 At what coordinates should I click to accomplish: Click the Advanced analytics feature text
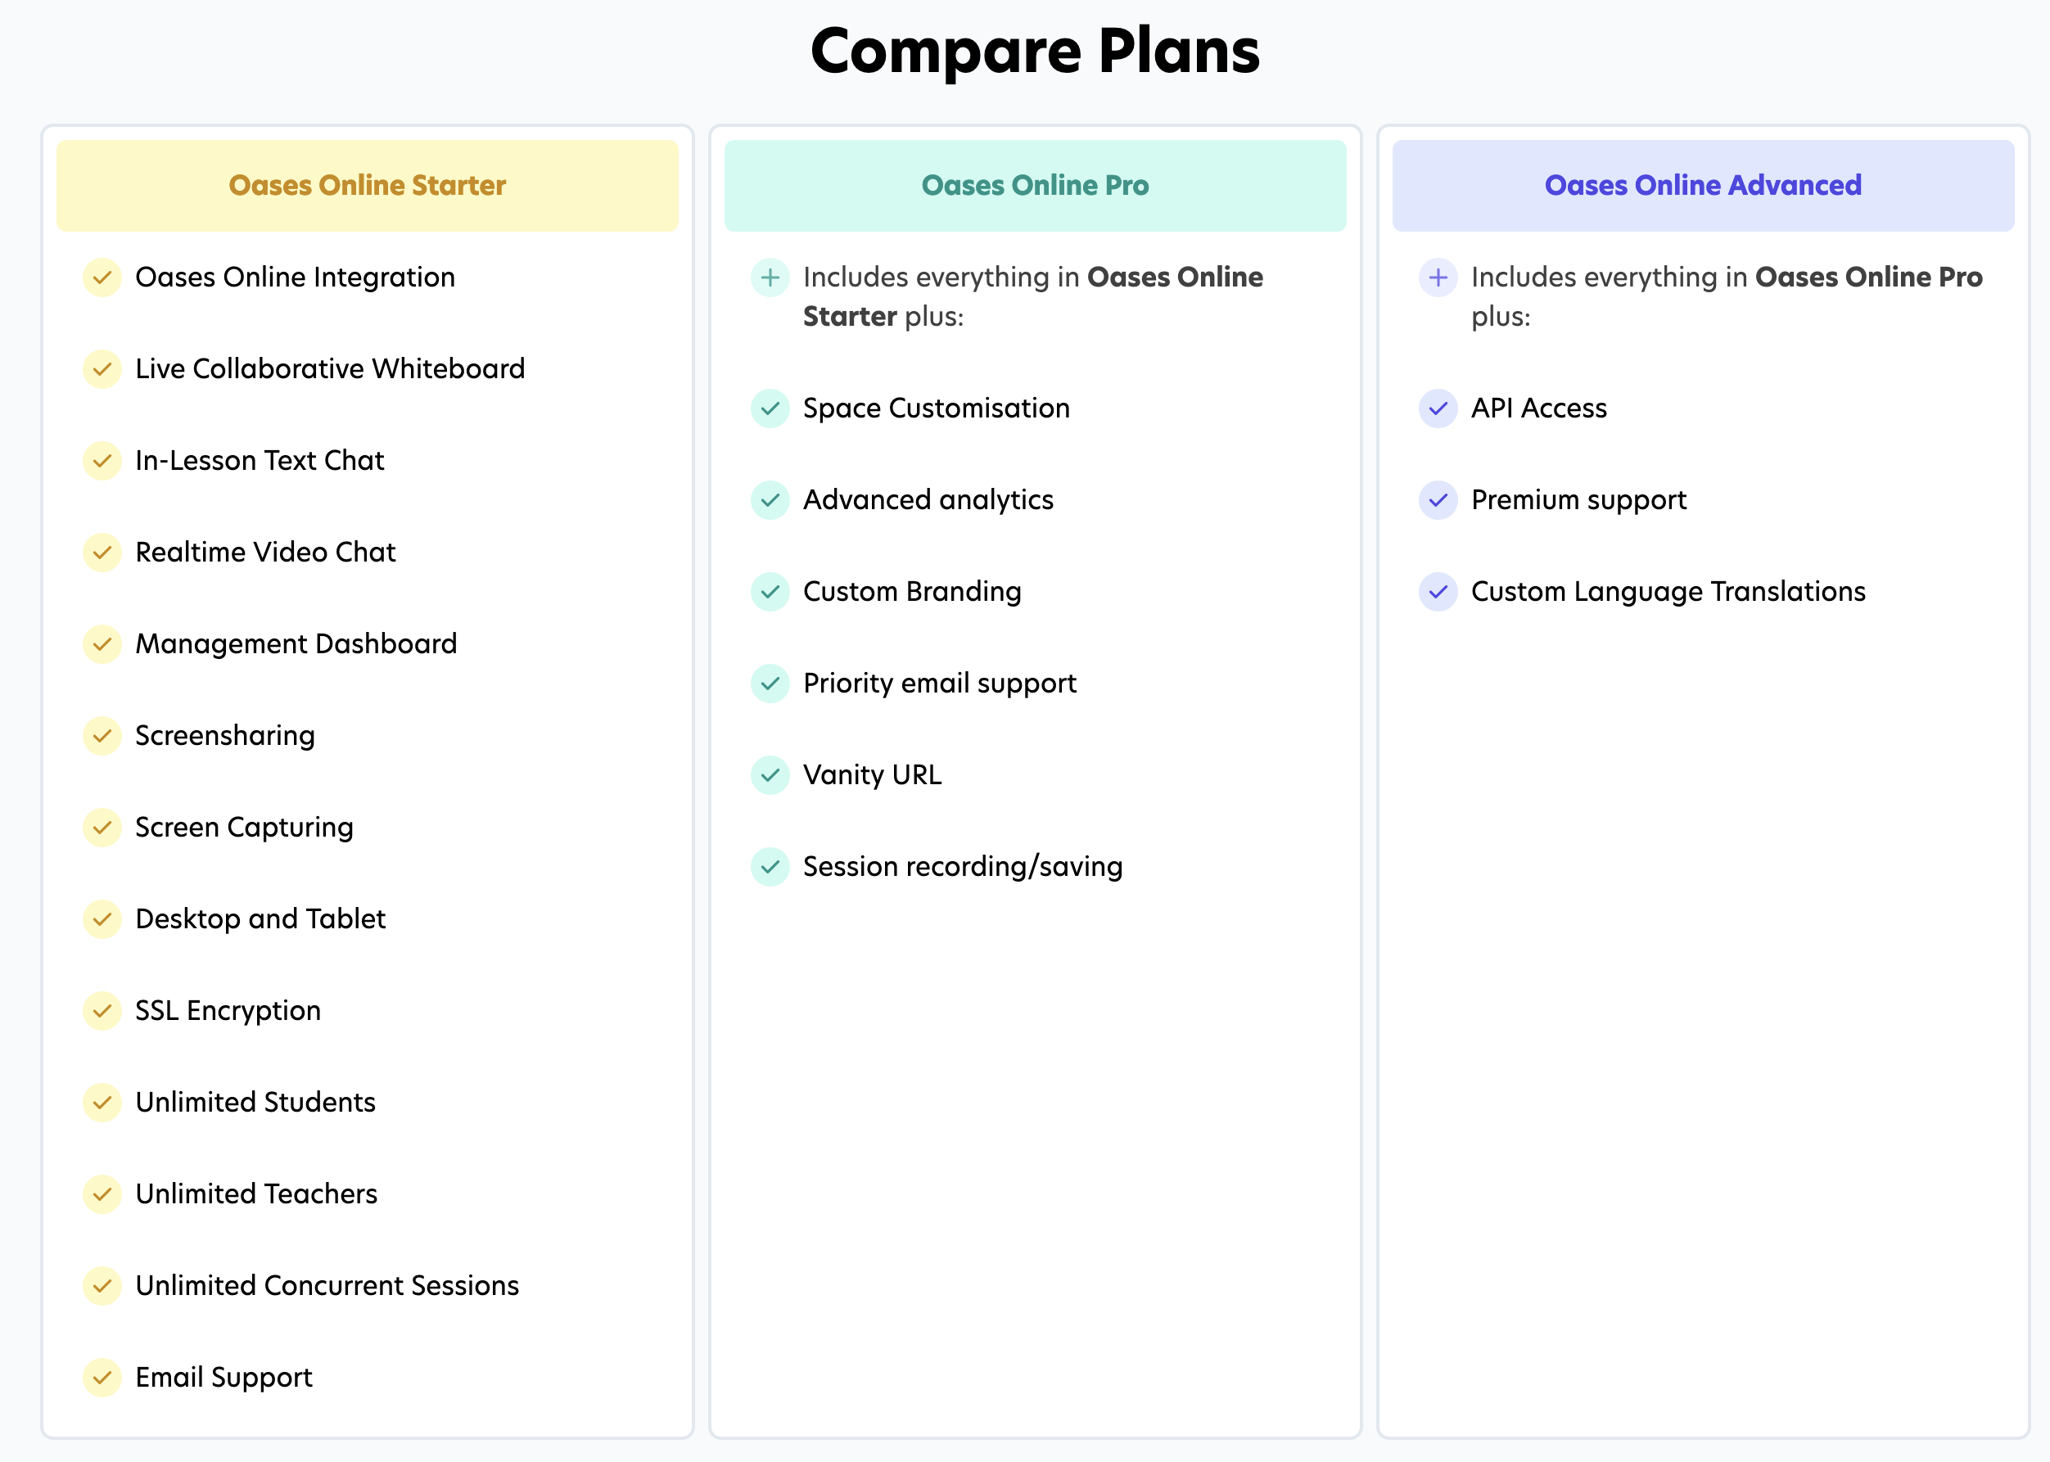(928, 500)
